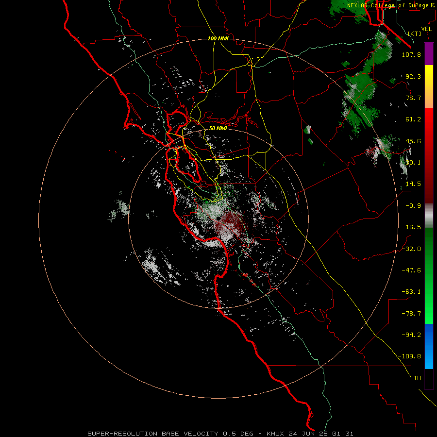Click the blue segment of the velocity color bar
The height and width of the screenshot is (437, 437).
tap(429, 346)
